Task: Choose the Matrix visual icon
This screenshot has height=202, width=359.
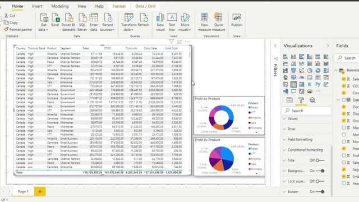Action: point(302,85)
